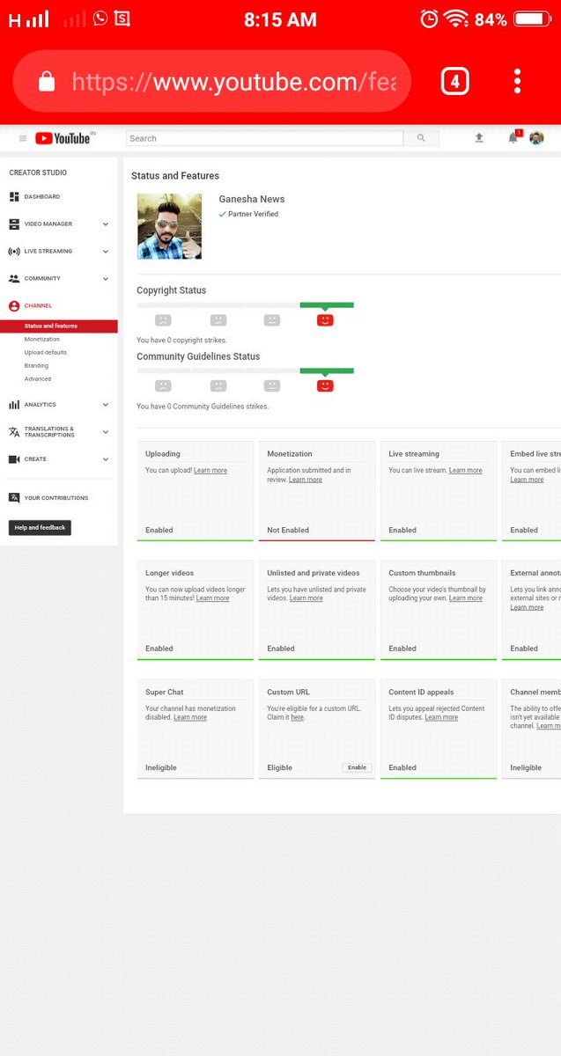Open Branding under Channel
The height and width of the screenshot is (1056, 561).
(37, 366)
